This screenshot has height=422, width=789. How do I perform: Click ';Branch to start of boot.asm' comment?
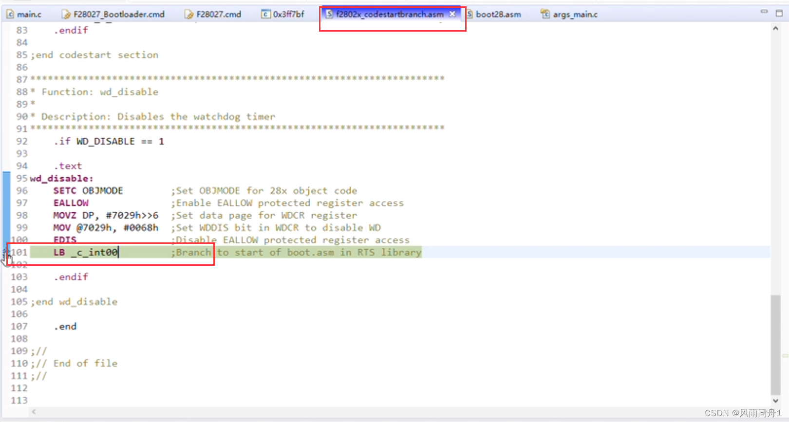(x=296, y=252)
